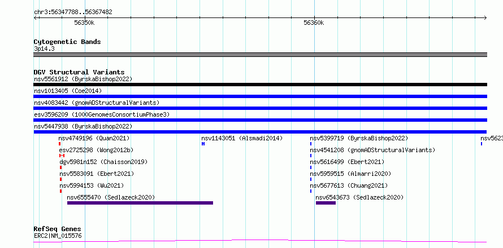The image size is (503, 248).
Task: Click the blue marker under nsv1143051
Action: coord(203,144)
